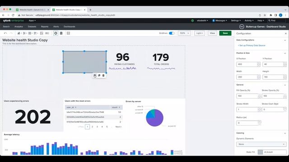Click the Save button
289x162 pixels.
pyautogui.click(x=225, y=33)
